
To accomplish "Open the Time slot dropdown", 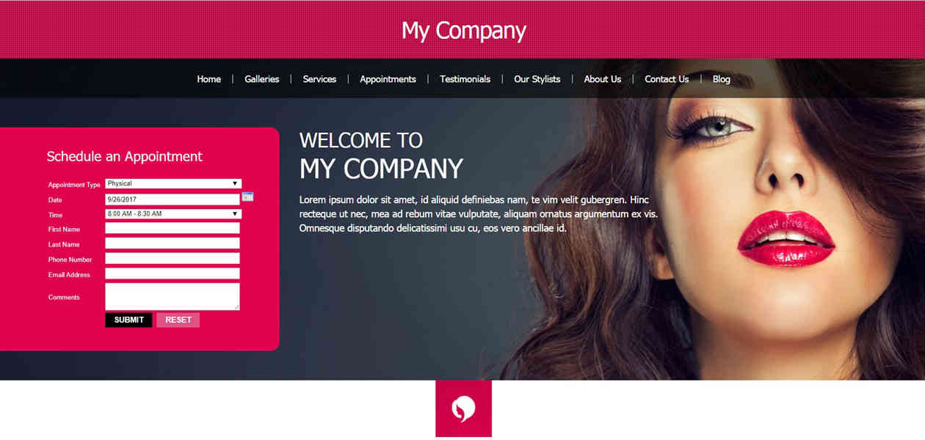I will (173, 214).
